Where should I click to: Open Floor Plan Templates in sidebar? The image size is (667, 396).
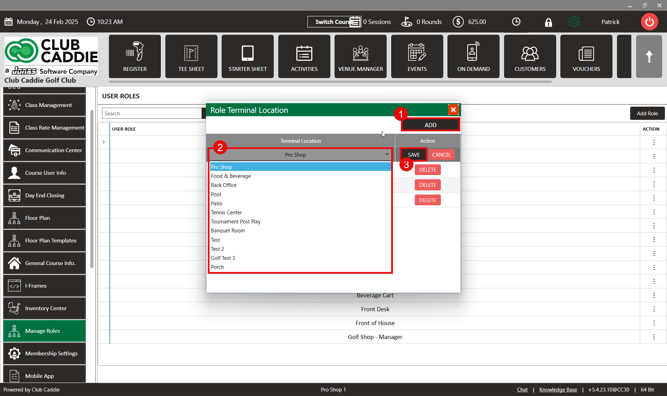(x=44, y=240)
